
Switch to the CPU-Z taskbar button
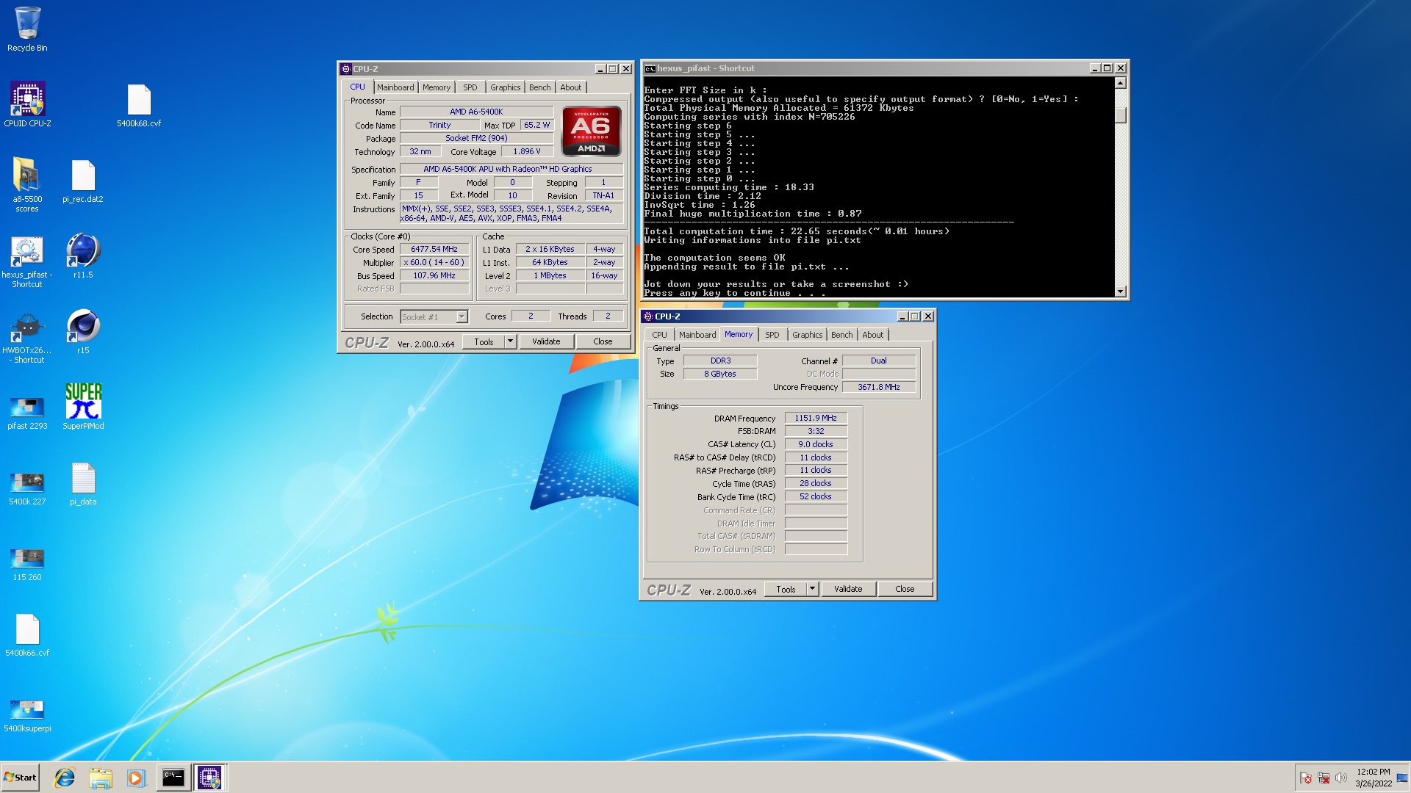click(x=209, y=778)
